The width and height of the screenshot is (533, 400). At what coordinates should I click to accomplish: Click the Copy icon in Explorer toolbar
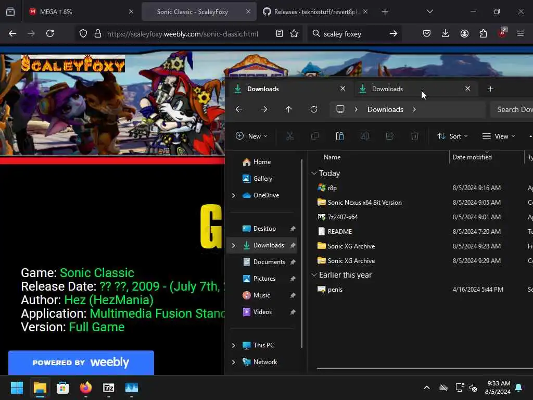point(315,136)
